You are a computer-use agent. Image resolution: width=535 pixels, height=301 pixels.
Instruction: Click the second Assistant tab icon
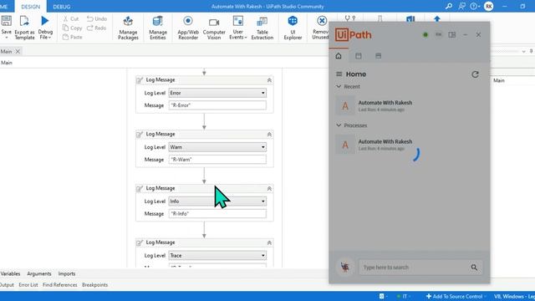click(x=359, y=56)
